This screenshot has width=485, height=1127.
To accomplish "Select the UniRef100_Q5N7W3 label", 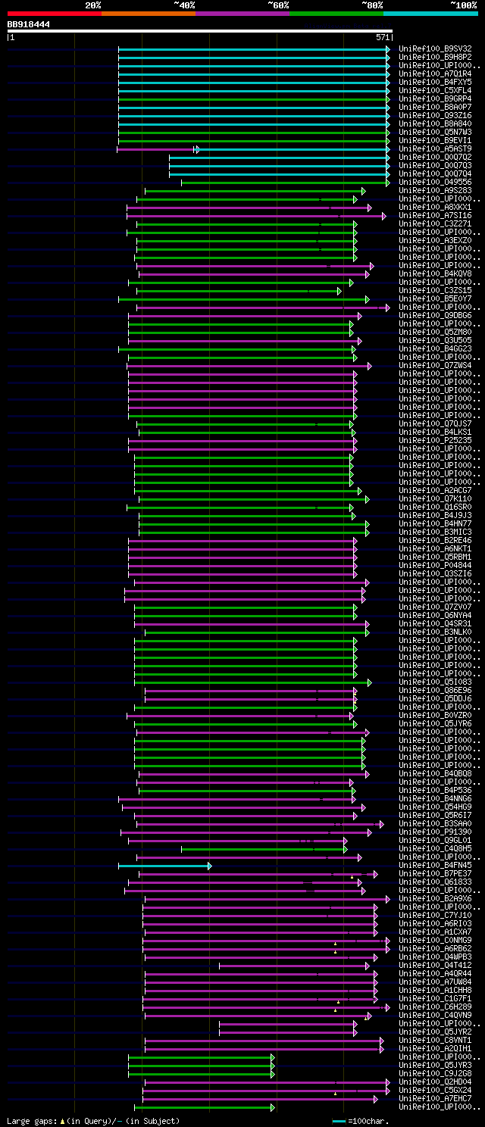I will [x=435, y=132].
